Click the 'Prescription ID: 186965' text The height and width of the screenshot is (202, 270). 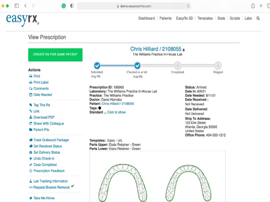point(107,87)
